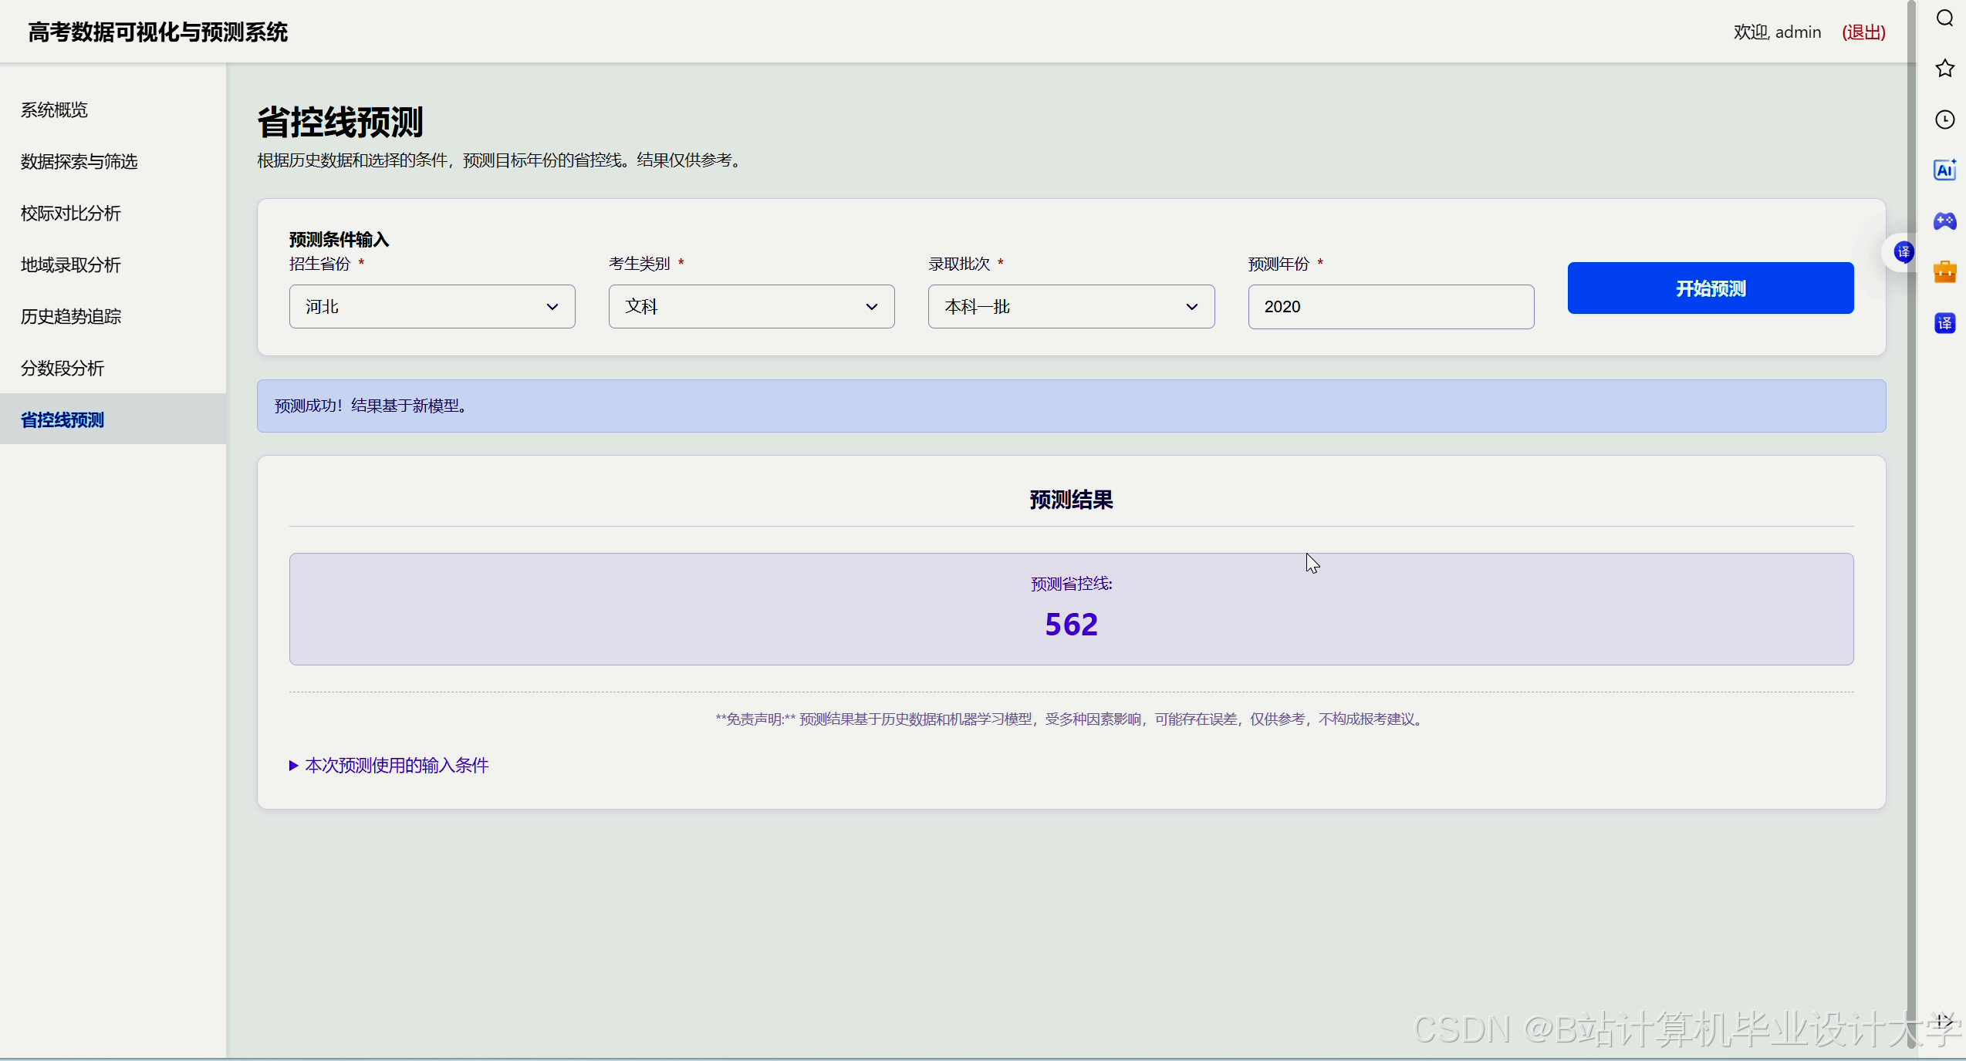Image resolution: width=1966 pixels, height=1061 pixels.
Task: Click the 开始预测 prediction button
Action: pos(1709,288)
